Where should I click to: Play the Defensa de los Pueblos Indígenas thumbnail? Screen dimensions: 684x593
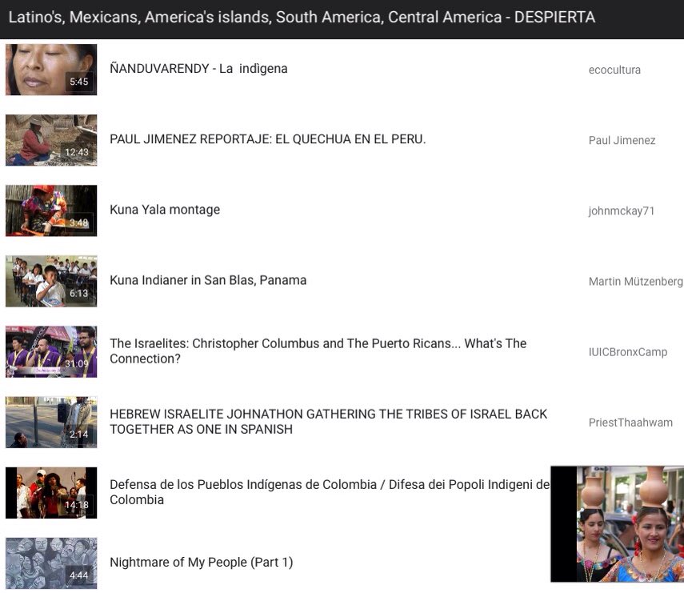tap(50, 492)
